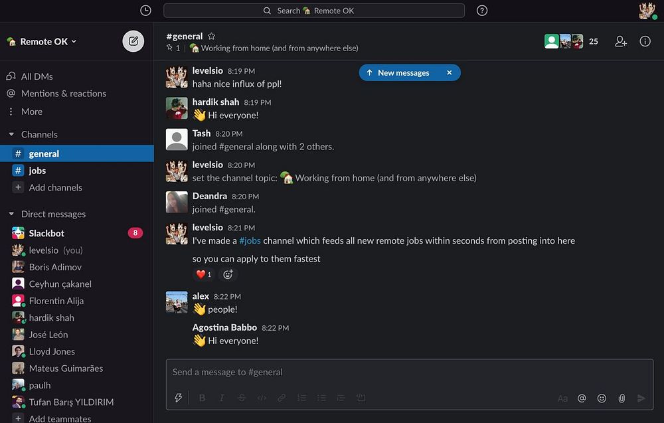664x423 pixels.
Task: Add people to channel icon
Action: pyautogui.click(x=621, y=41)
